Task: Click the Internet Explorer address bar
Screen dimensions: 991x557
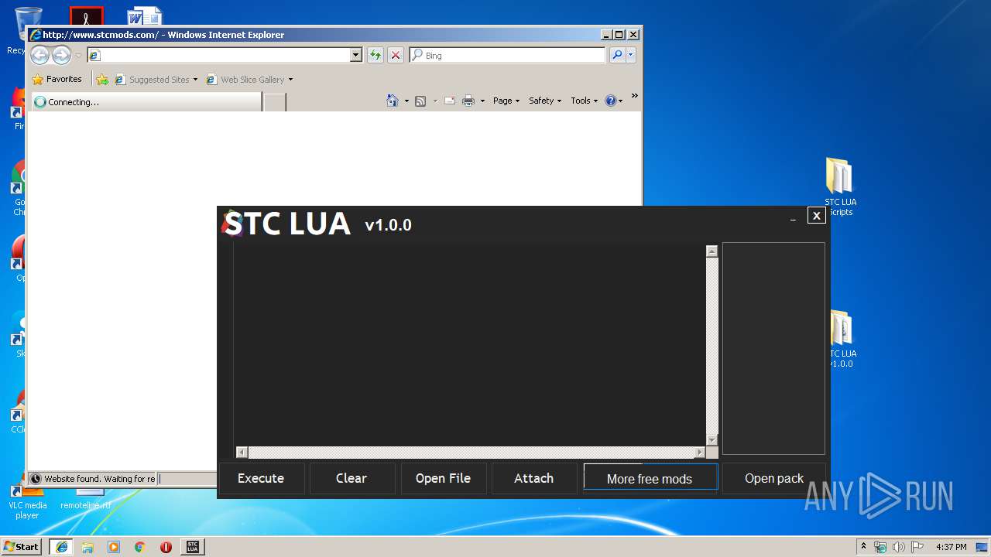Action: tap(219, 55)
